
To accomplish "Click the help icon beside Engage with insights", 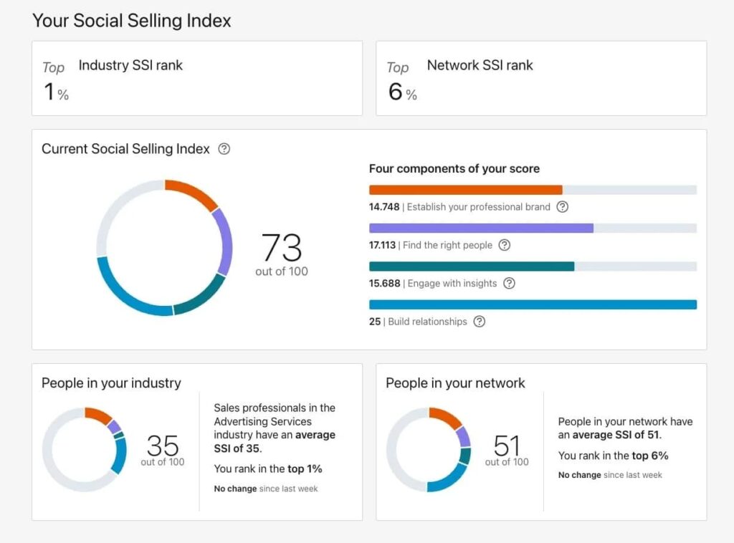I will pos(508,284).
